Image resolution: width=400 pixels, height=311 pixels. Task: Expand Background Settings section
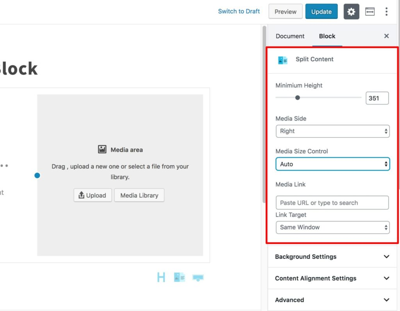pyautogui.click(x=332, y=257)
